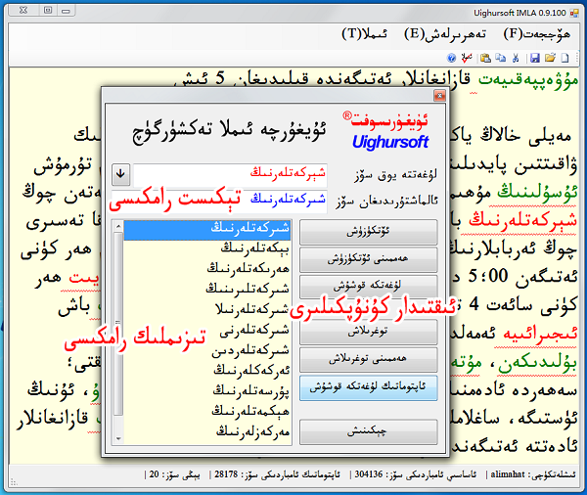This screenshot has height=495, width=587.
Task: Click the alimahat user entry in the status bar
Action: tap(533, 474)
